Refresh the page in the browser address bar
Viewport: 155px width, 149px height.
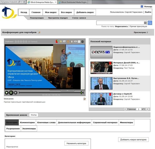24,2
